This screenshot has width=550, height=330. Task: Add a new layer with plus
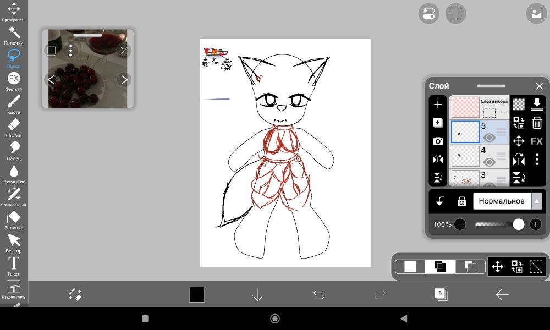pyautogui.click(x=438, y=105)
